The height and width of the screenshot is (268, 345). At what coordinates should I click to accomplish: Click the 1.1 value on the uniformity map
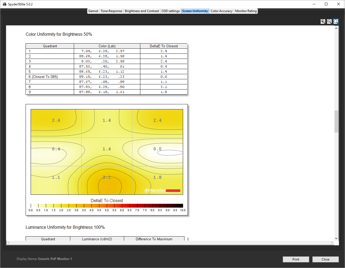click(56, 177)
